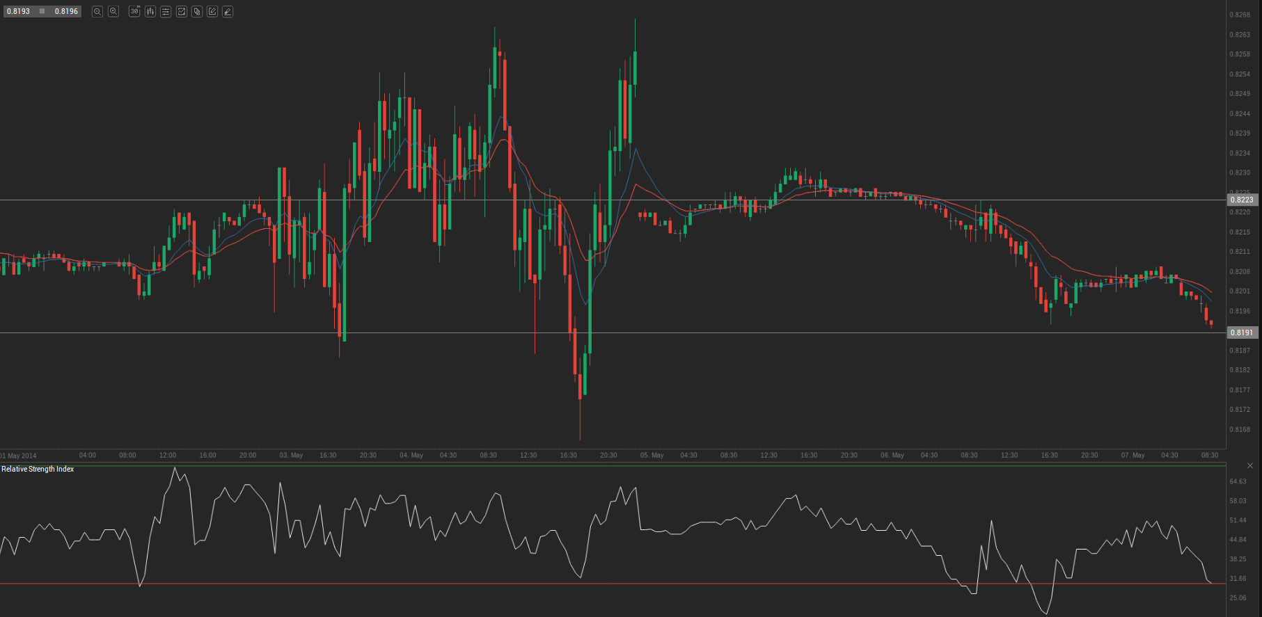Click the 0.8249 price axis value
The width and height of the screenshot is (1262, 617).
(1240, 94)
